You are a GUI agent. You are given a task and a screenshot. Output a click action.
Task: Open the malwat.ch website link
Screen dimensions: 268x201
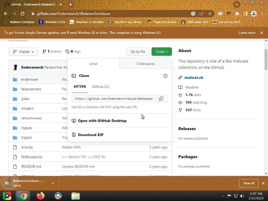click(194, 77)
